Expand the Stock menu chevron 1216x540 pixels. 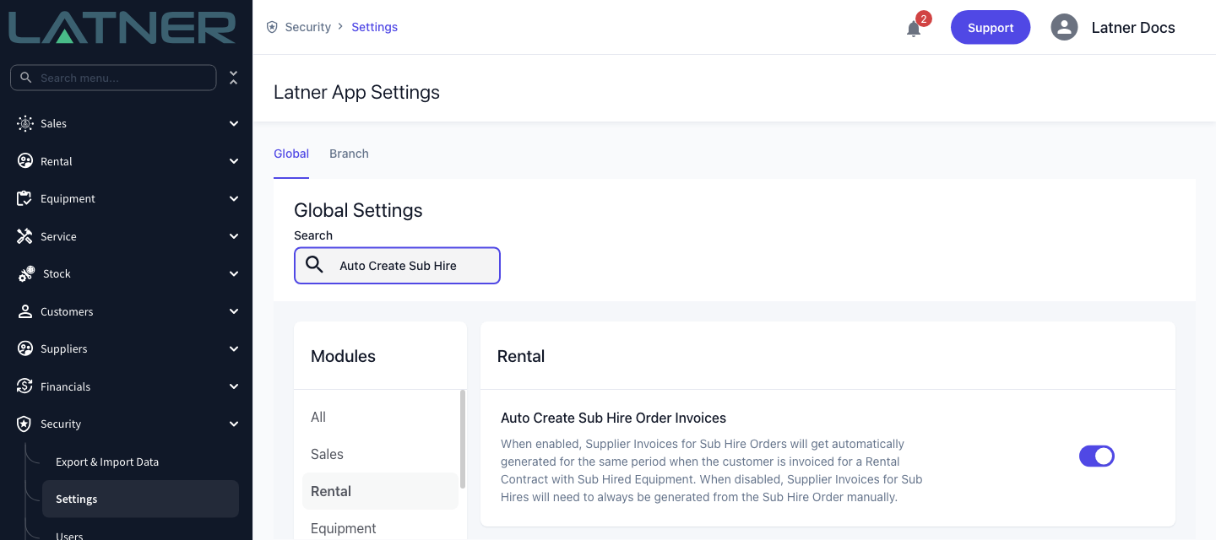coord(234,273)
